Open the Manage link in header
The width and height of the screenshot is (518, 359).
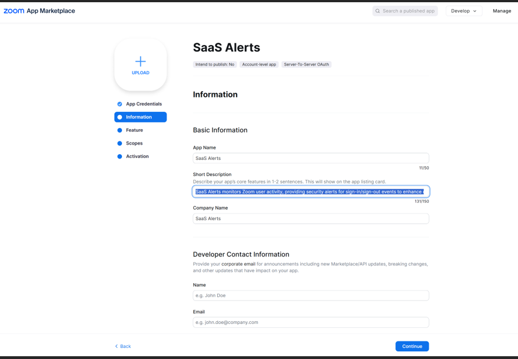point(501,11)
